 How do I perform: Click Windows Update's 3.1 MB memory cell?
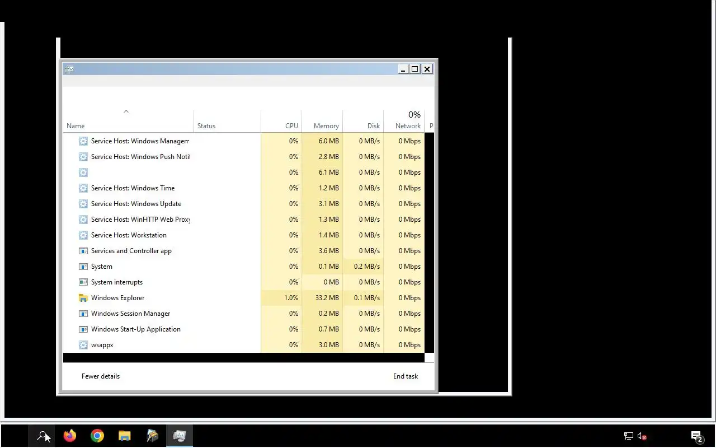[322, 204]
